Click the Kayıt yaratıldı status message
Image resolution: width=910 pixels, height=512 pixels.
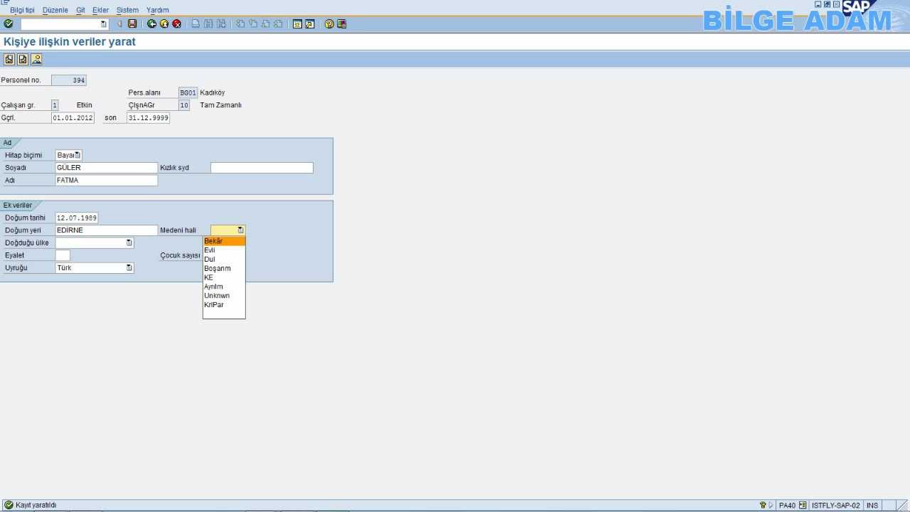(x=36, y=506)
